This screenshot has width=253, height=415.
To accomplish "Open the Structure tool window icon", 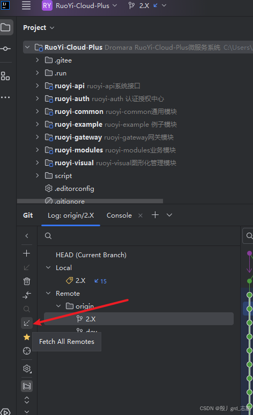I will pyautogui.click(x=5, y=76).
